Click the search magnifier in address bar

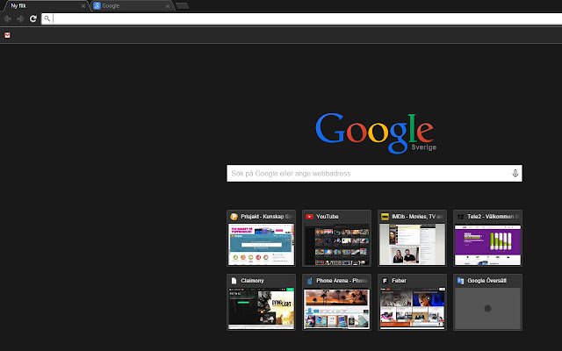[x=47, y=18]
